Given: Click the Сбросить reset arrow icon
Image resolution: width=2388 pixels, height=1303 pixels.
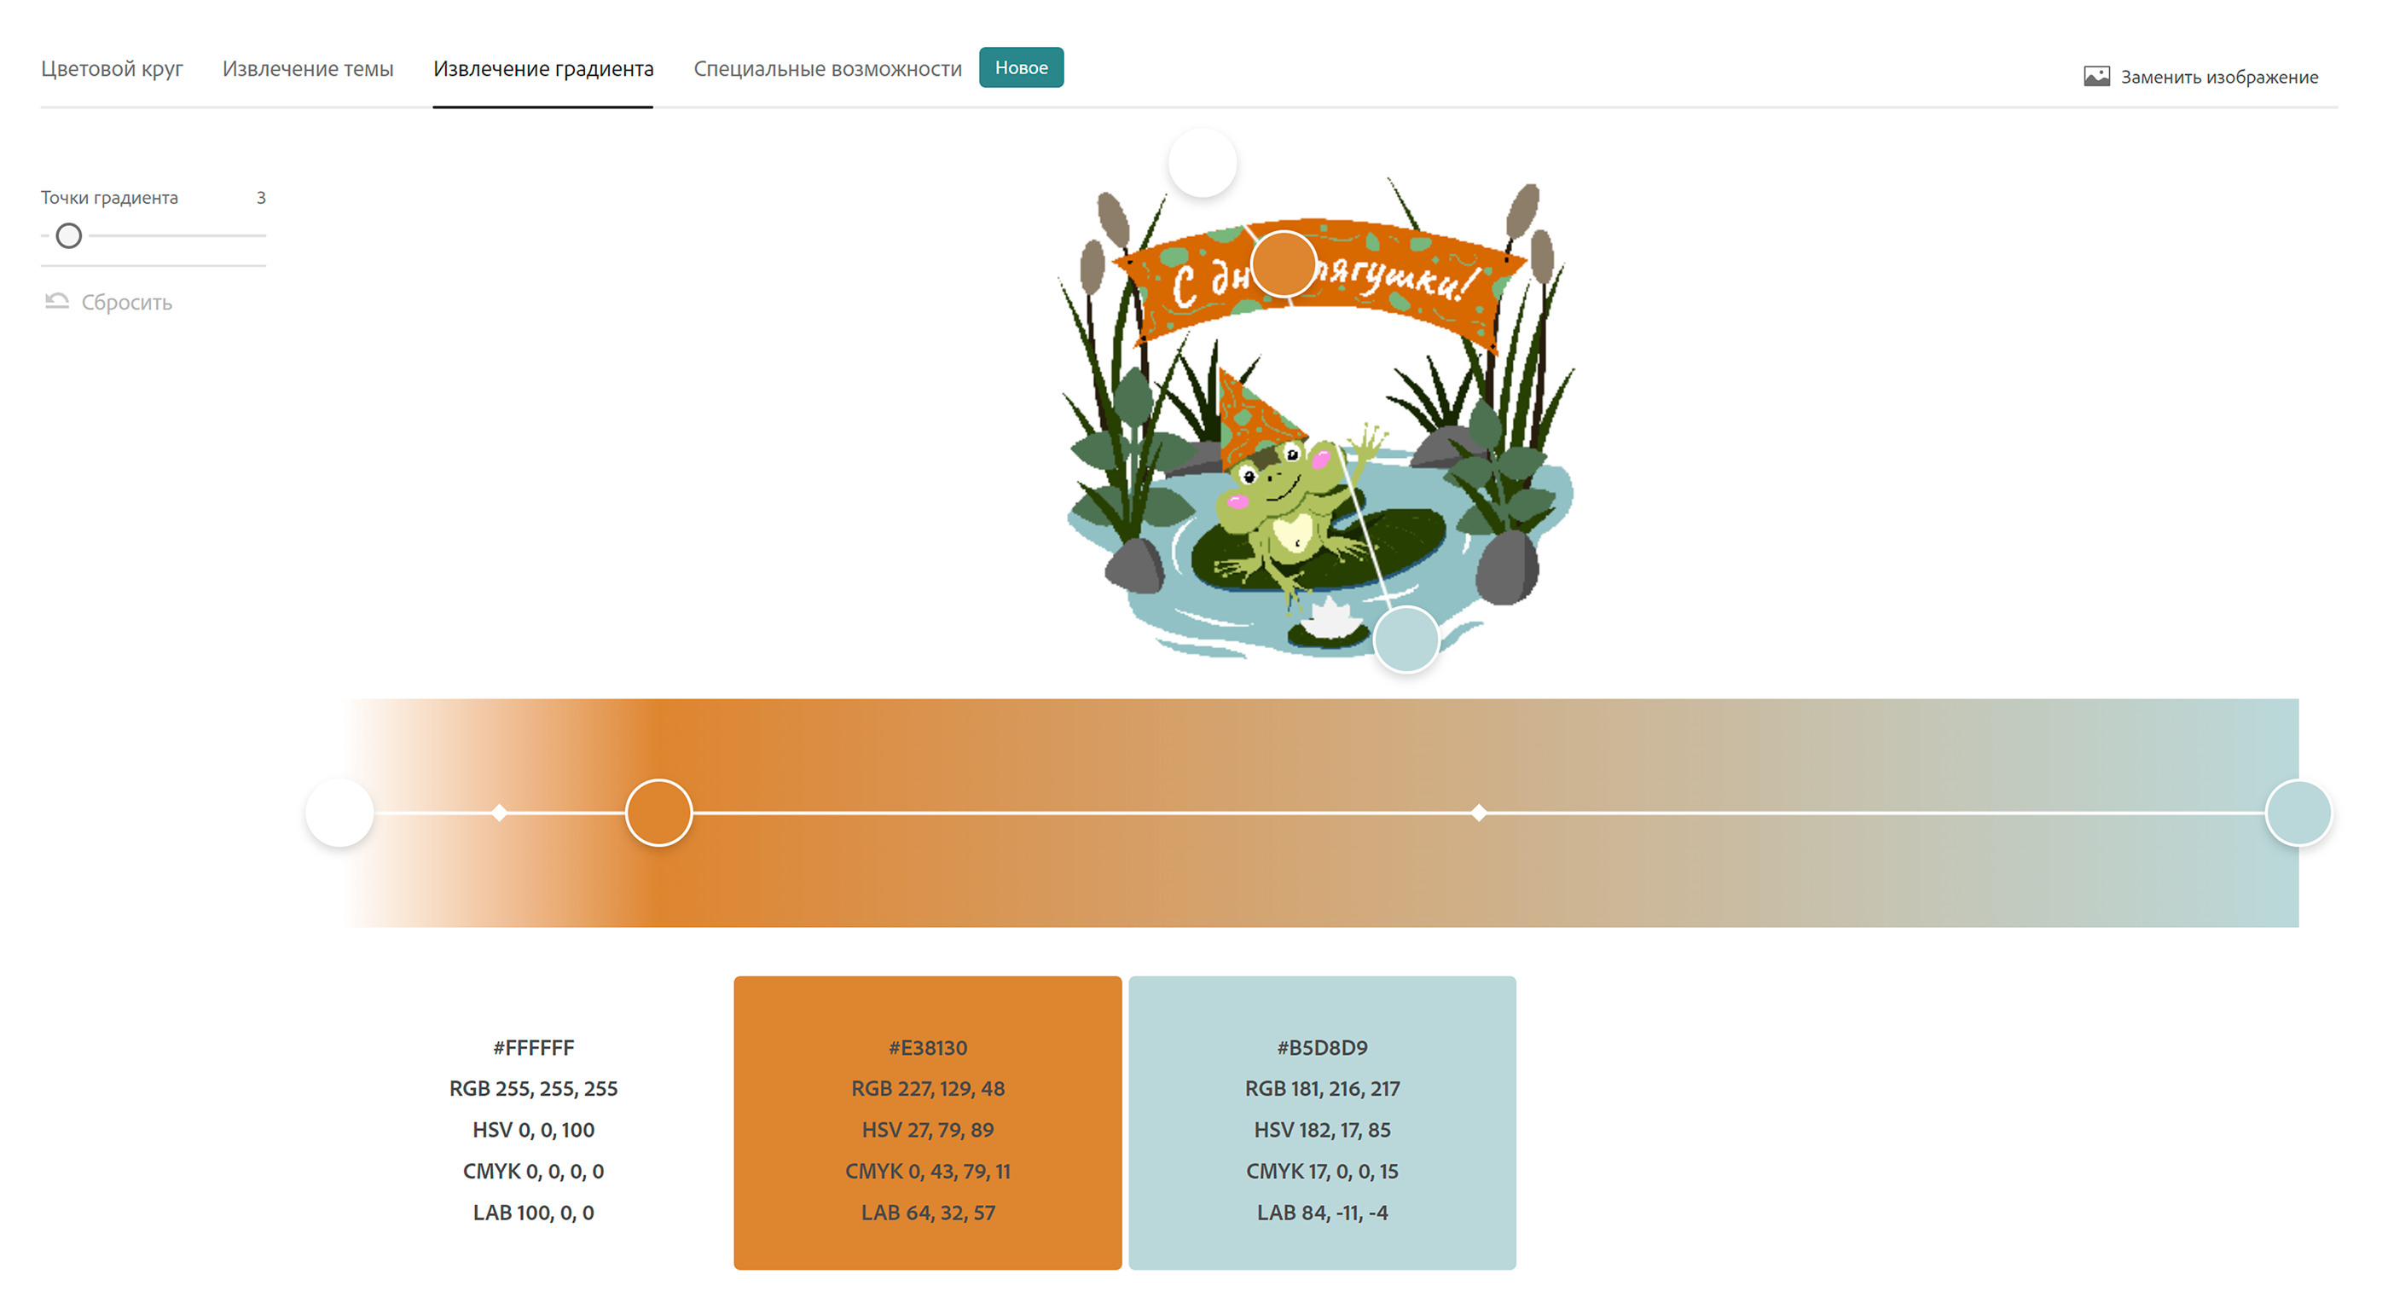Looking at the screenshot, I should pyautogui.click(x=56, y=301).
